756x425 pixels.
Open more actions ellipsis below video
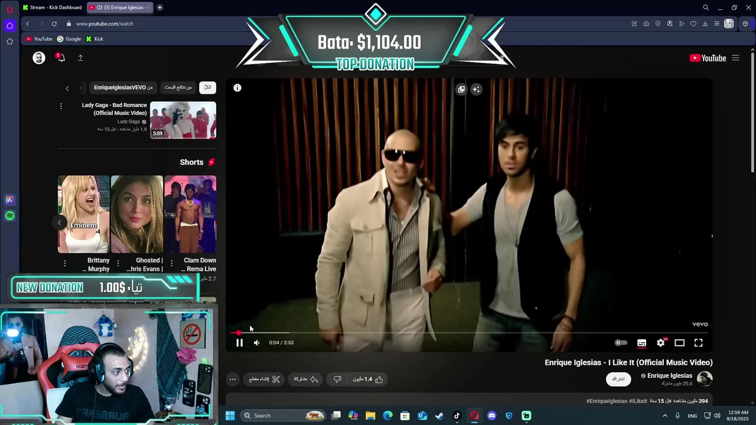[233, 379]
